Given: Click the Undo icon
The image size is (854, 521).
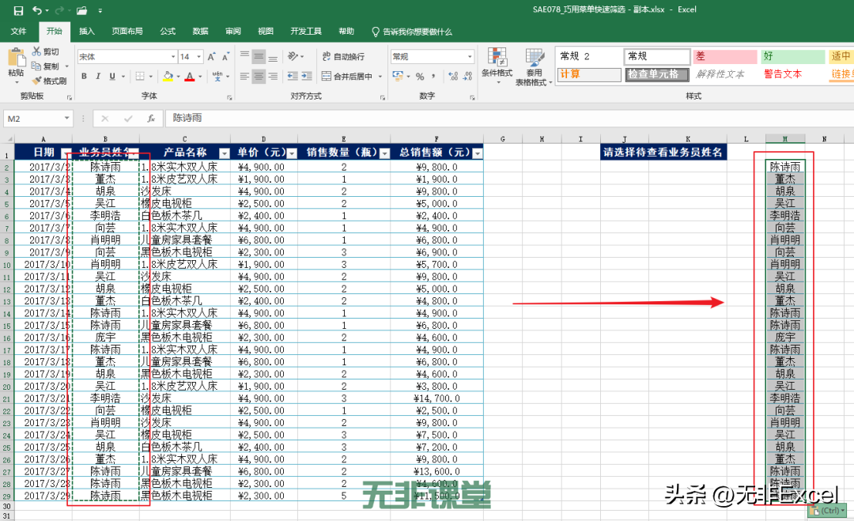Looking at the screenshot, I should point(37,10).
